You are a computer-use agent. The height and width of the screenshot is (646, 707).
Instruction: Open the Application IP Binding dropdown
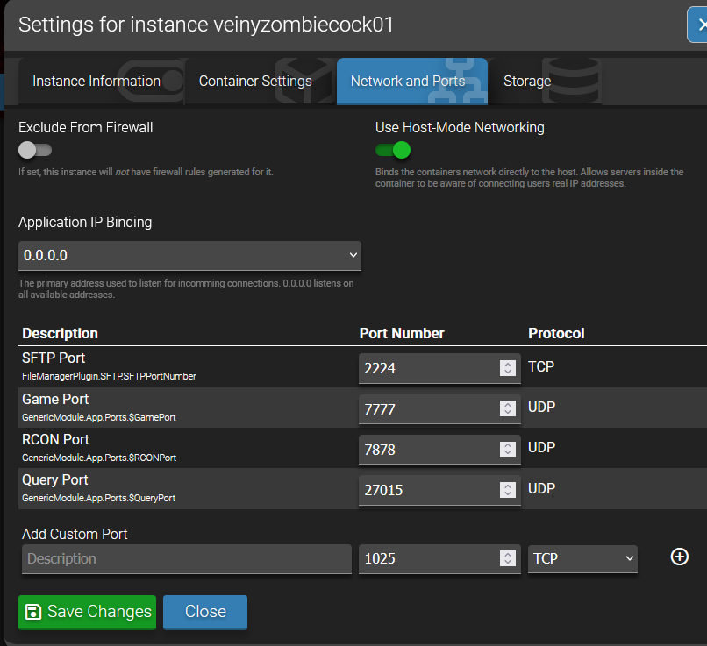coord(189,256)
